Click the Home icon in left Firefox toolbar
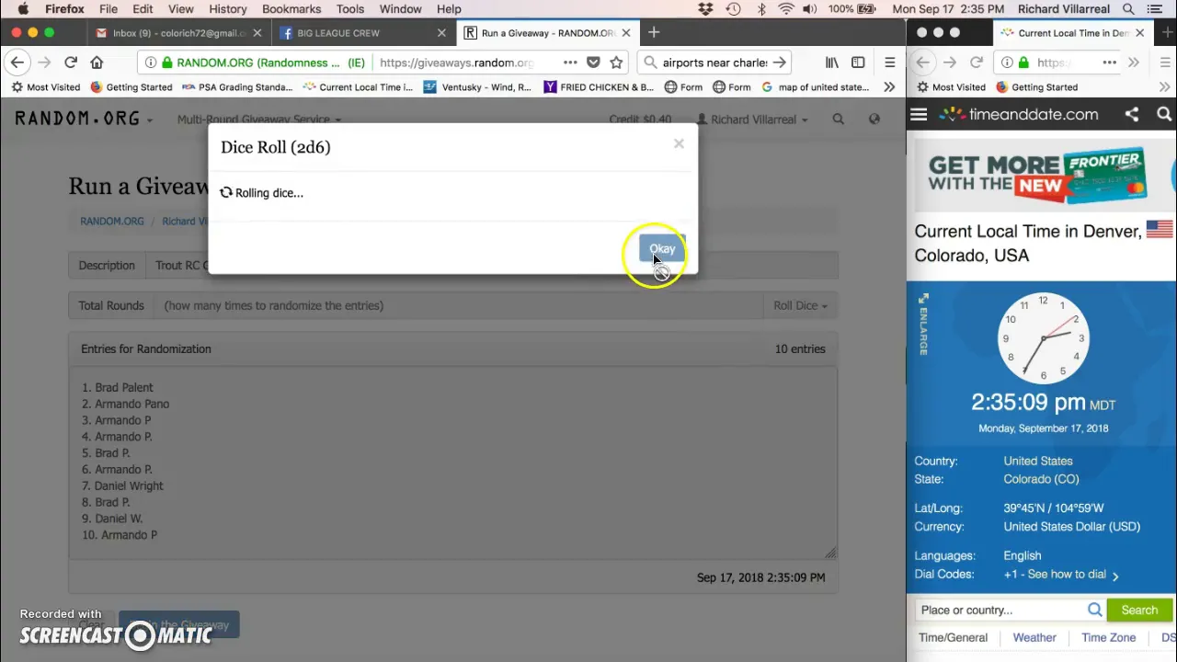Image resolution: width=1177 pixels, height=662 pixels. point(97,63)
